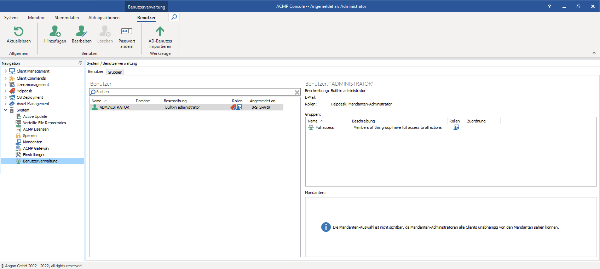Select Benutzerverwaltung in navigation
Viewport: 600px width, 269px height.
[x=42, y=161]
